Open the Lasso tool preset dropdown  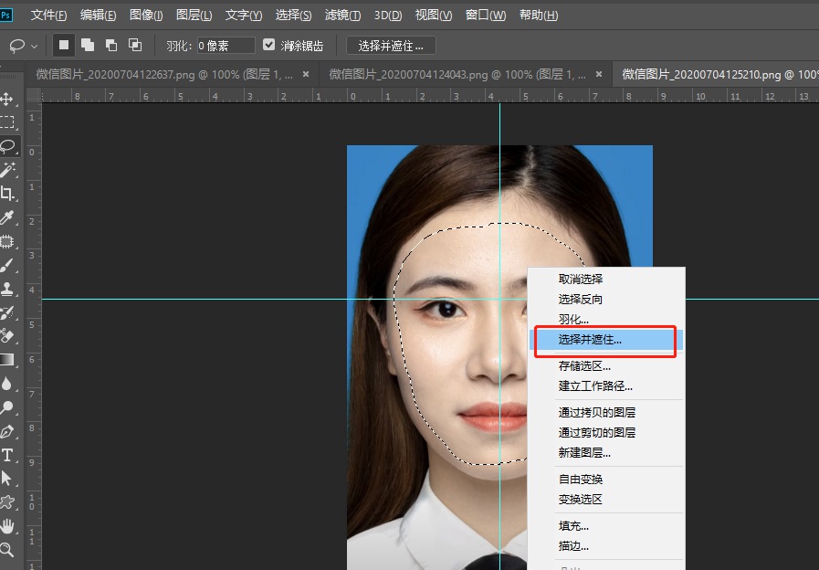click(35, 46)
